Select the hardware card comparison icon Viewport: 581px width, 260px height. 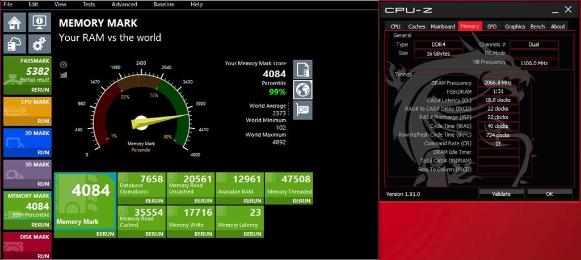click(x=303, y=110)
